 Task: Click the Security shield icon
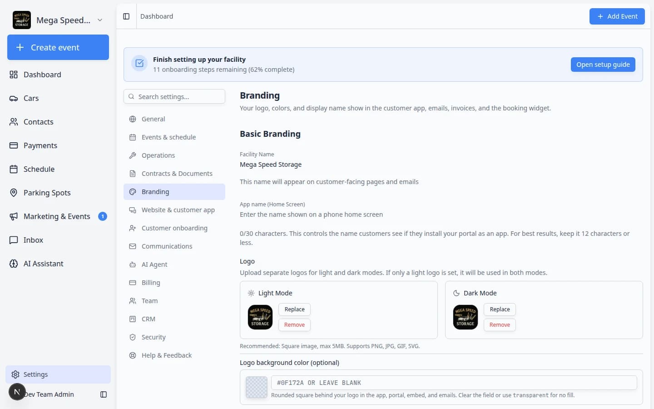click(x=133, y=337)
